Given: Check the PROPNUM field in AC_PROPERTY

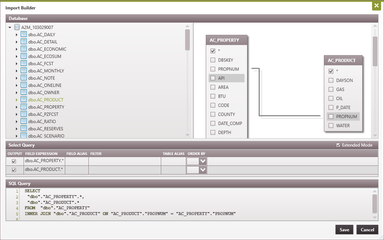Looking at the screenshot, I should 213,69.
